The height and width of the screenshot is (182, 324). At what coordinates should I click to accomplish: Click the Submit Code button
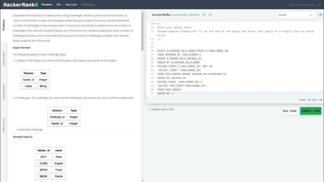click(311, 111)
